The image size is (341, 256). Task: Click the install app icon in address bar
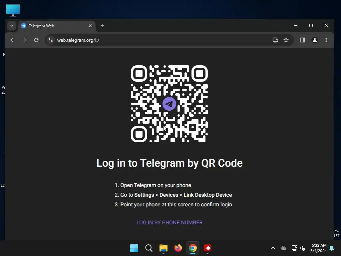click(x=275, y=40)
